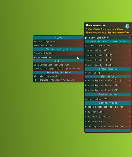
Task: Choose Restart Compositor from Picom menu
Action: point(58,41)
